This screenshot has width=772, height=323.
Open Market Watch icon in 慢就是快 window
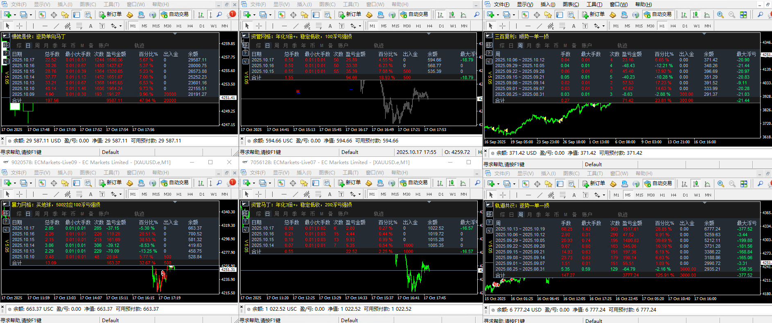tap(42, 15)
